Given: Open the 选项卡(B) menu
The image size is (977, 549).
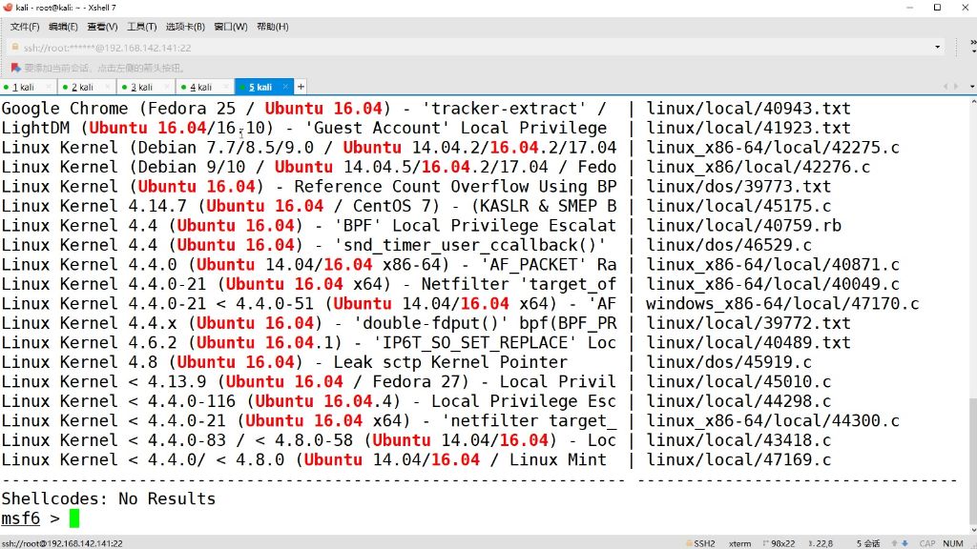Looking at the screenshot, I should click(x=185, y=27).
